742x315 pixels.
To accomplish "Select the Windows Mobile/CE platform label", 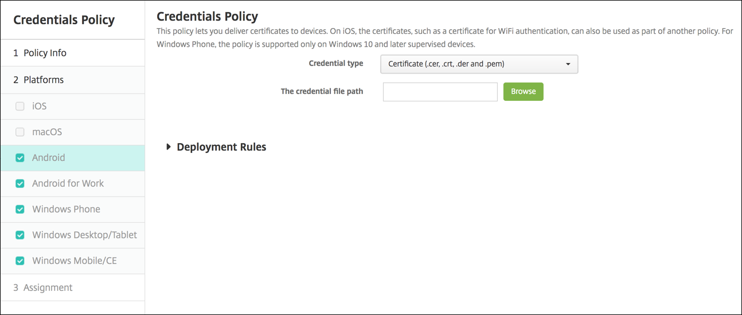I will [74, 261].
